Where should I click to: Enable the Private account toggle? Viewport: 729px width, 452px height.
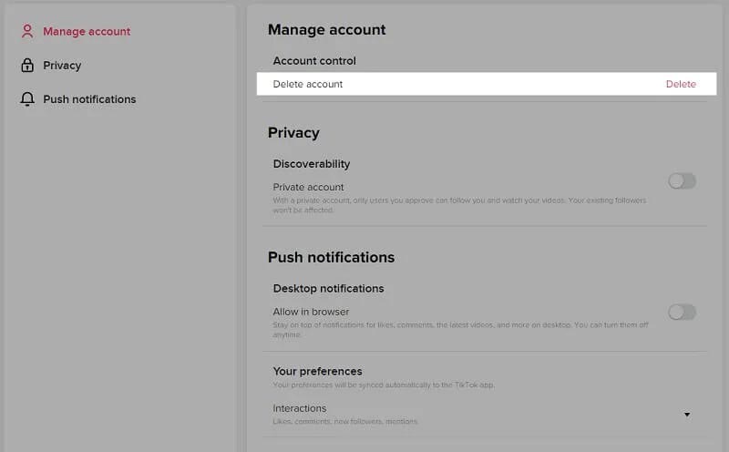tap(682, 180)
